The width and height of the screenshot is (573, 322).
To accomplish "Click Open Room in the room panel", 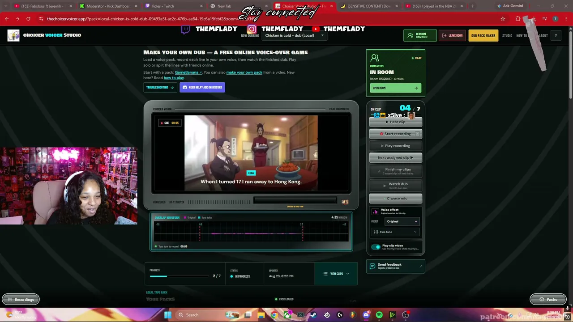I will 395,88.
